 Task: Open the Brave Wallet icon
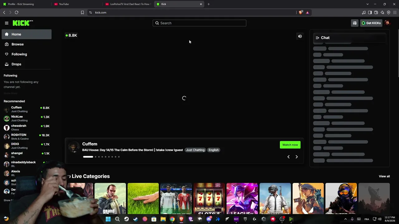(376, 12)
